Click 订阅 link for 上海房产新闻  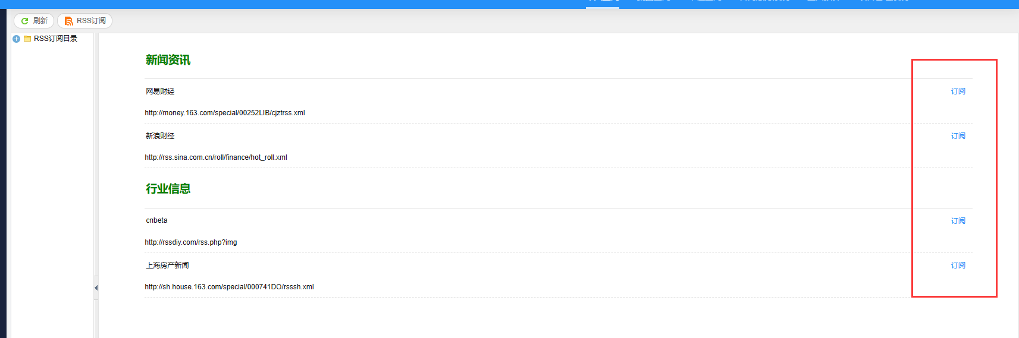click(958, 266)
